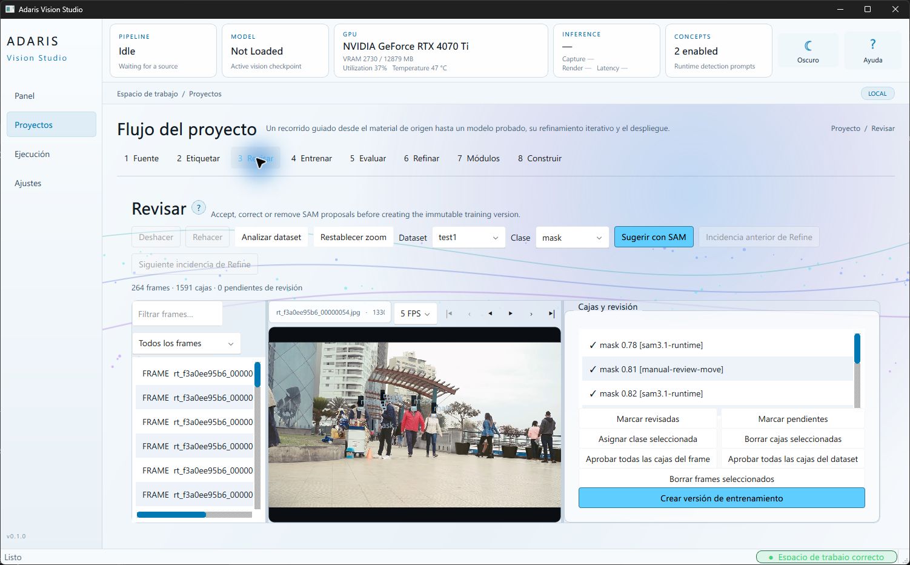The image size is (910, 565).
Task: Reset the view with 'Restablecer zoom'
Action: tap(353, 237)
